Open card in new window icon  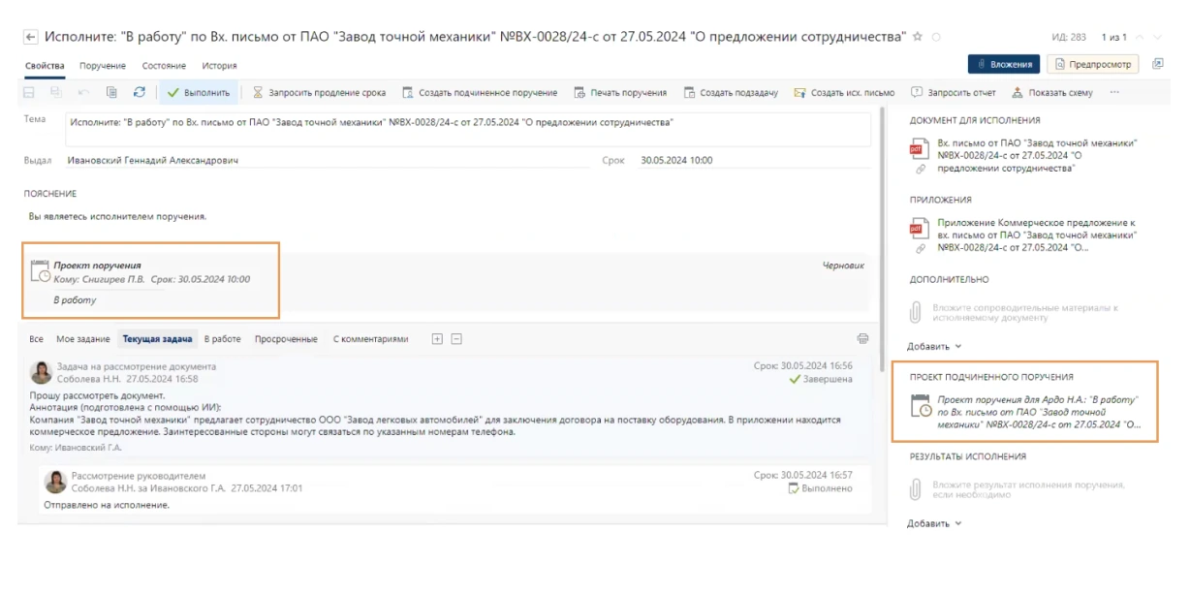point(1157,64)
